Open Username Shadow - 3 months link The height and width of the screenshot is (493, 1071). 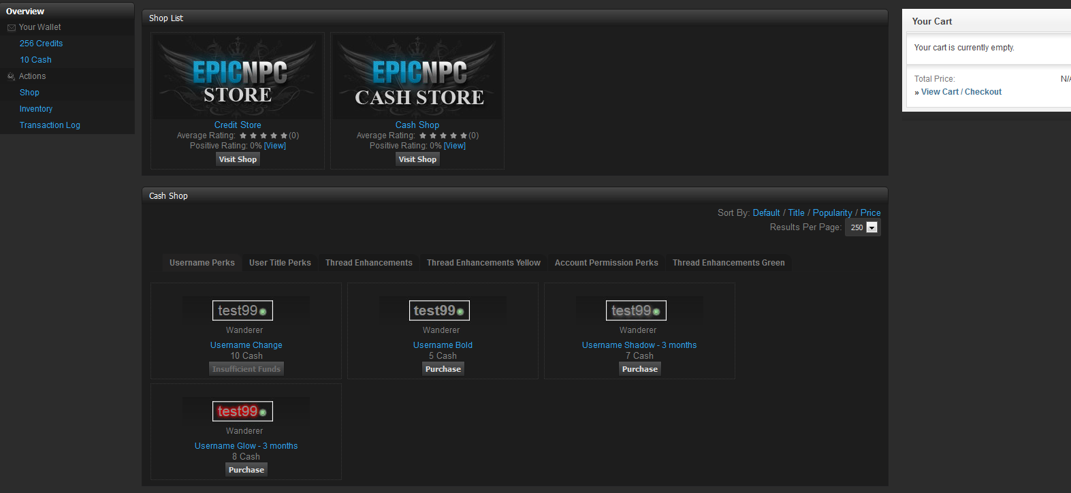coord(639,345)
